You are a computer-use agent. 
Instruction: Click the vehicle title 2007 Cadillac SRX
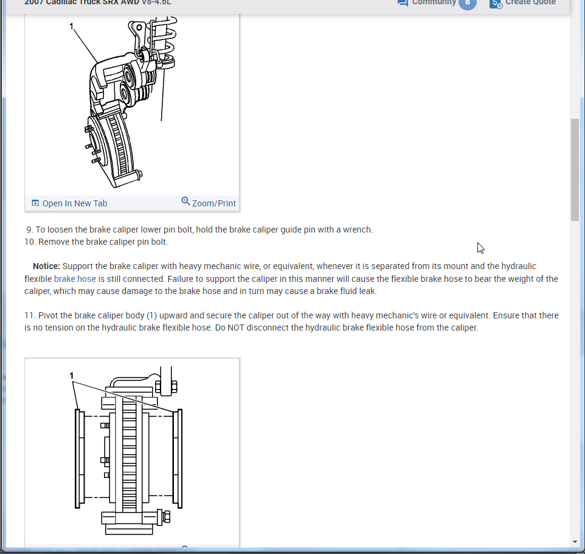[x=98, y=2]
